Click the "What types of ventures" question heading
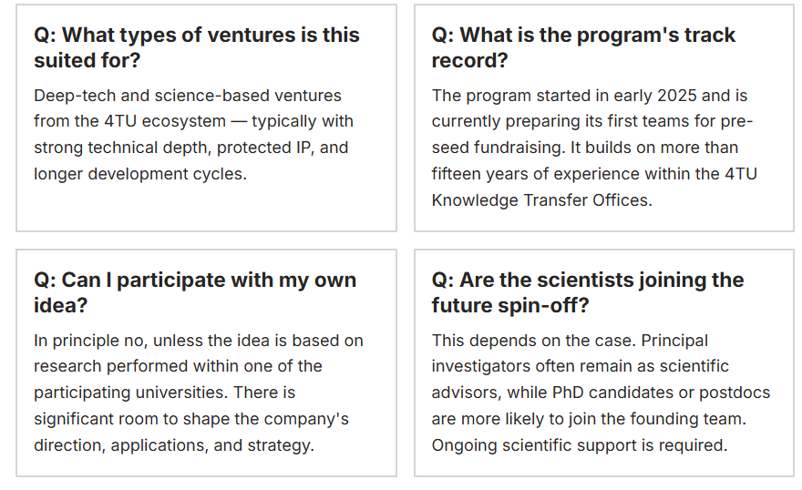This screenshot has height=490, width=802. (x=197, y=47)
